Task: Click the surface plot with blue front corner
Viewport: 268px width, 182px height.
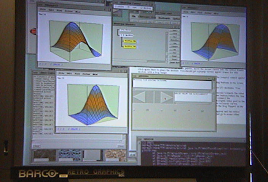Action: pos(215,41)
